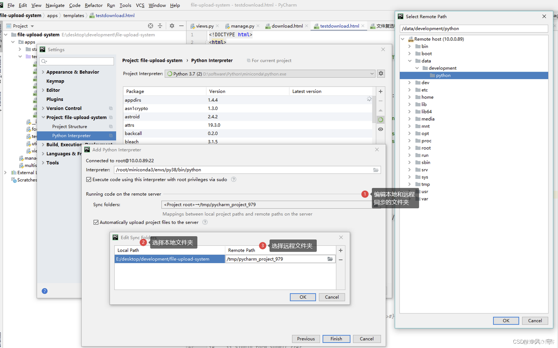Disable automatically upload project files to server
This screenshot has height=348, width=558.
tap(96, 222)
